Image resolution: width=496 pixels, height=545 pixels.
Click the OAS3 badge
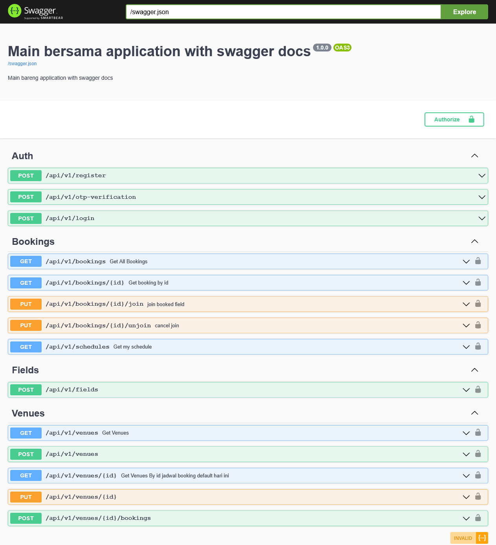click(342, 48)
